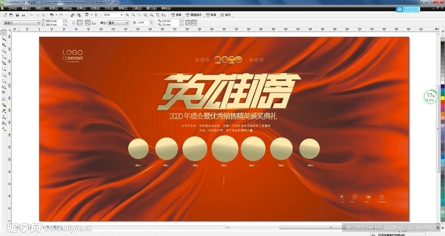Select the Interactive Fill tool
Image resolution: width=445 pixels, height=236 pixels.
(3, 129)
